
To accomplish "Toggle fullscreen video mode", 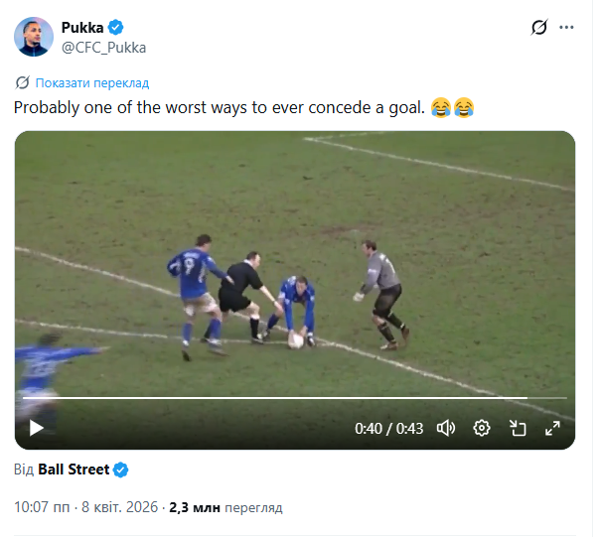I will [553, 428].
